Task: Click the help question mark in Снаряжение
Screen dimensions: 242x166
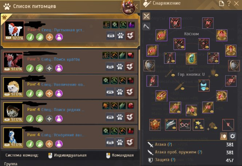Action: 229,3
